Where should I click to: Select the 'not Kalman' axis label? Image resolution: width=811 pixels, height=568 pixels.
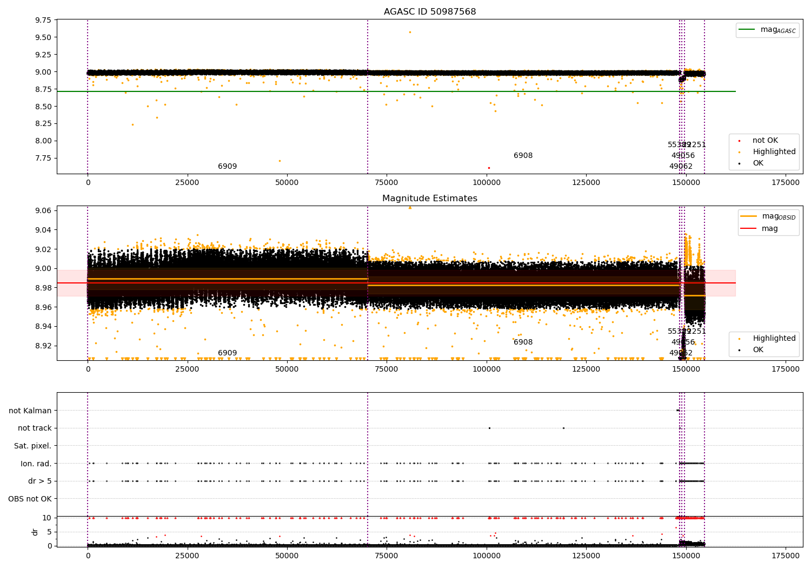click(30, 411)
